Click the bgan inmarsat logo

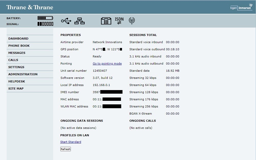click(x=241, y=7)
